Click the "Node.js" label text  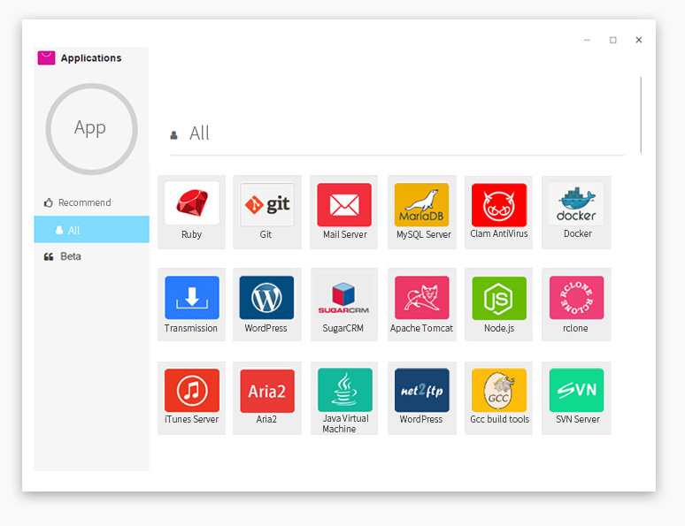(x=499, y=328)
